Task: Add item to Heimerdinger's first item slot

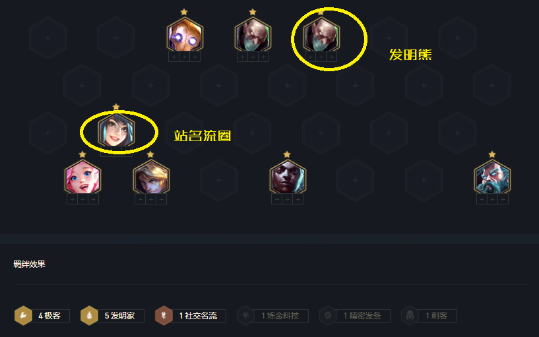Action: pos(174,57)
